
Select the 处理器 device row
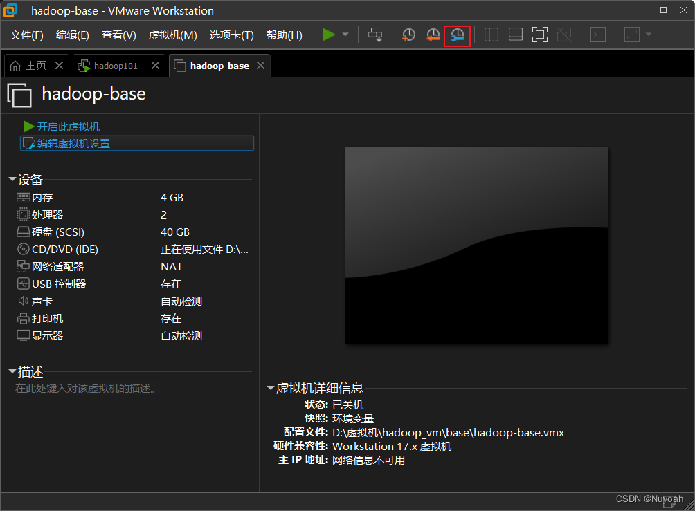(133, 214)
